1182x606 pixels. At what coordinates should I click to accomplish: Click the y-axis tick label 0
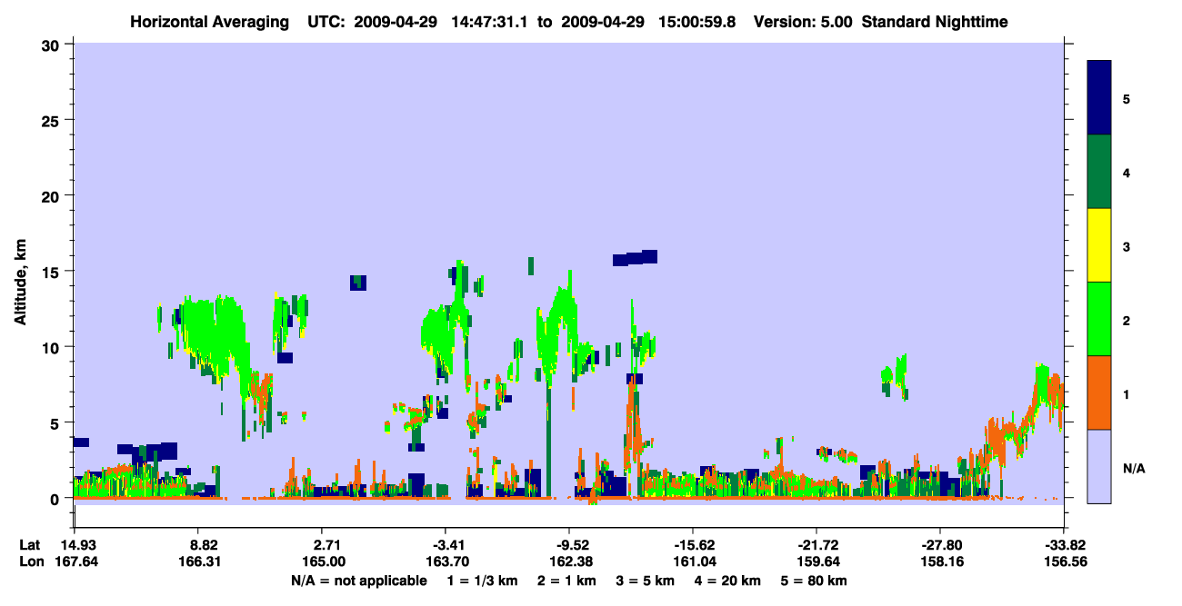click(56, 499)
